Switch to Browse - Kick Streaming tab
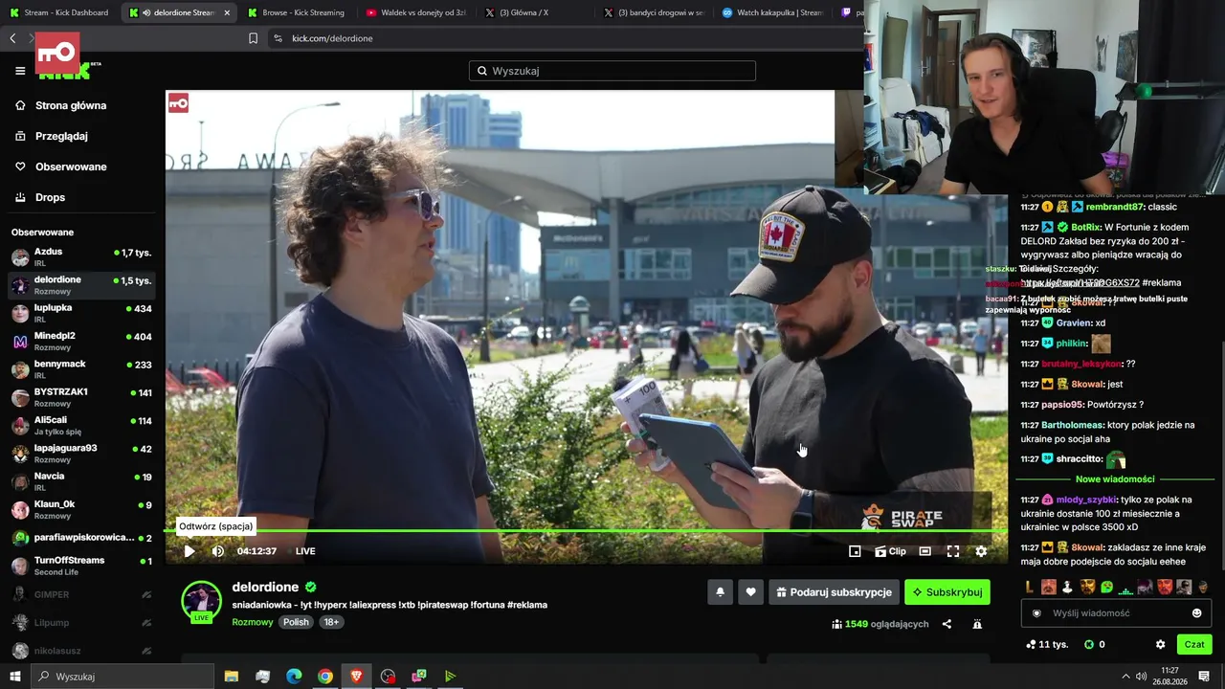Screen dimensions: 1225x689 click(296, 12)
